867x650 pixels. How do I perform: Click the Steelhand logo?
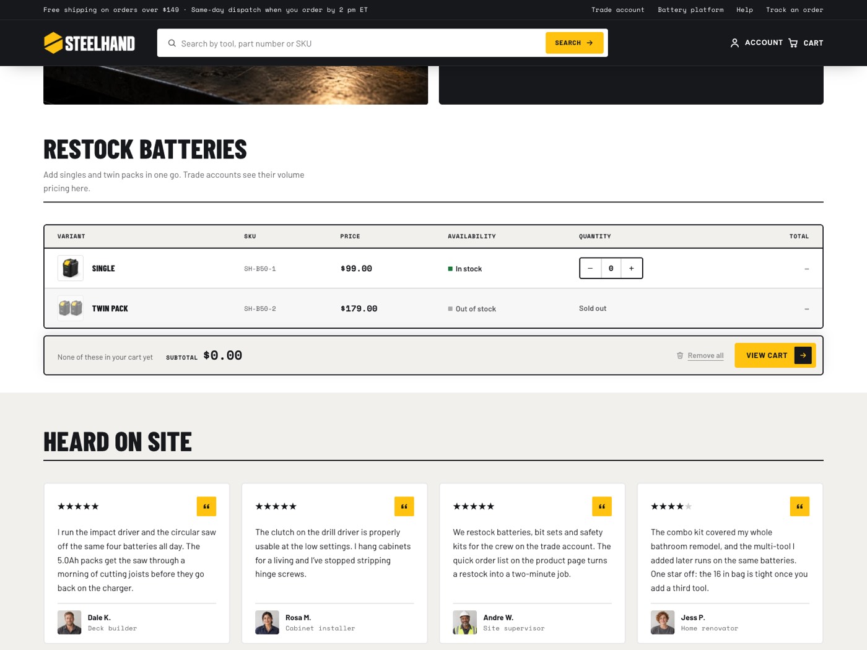coord(89,43)
